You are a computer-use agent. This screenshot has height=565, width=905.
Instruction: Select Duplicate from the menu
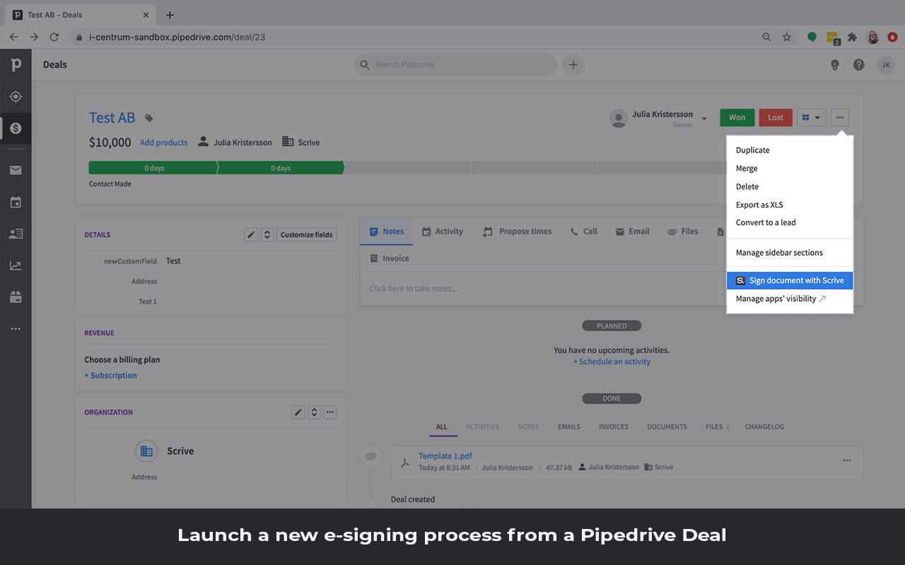(x=790, y=150)
